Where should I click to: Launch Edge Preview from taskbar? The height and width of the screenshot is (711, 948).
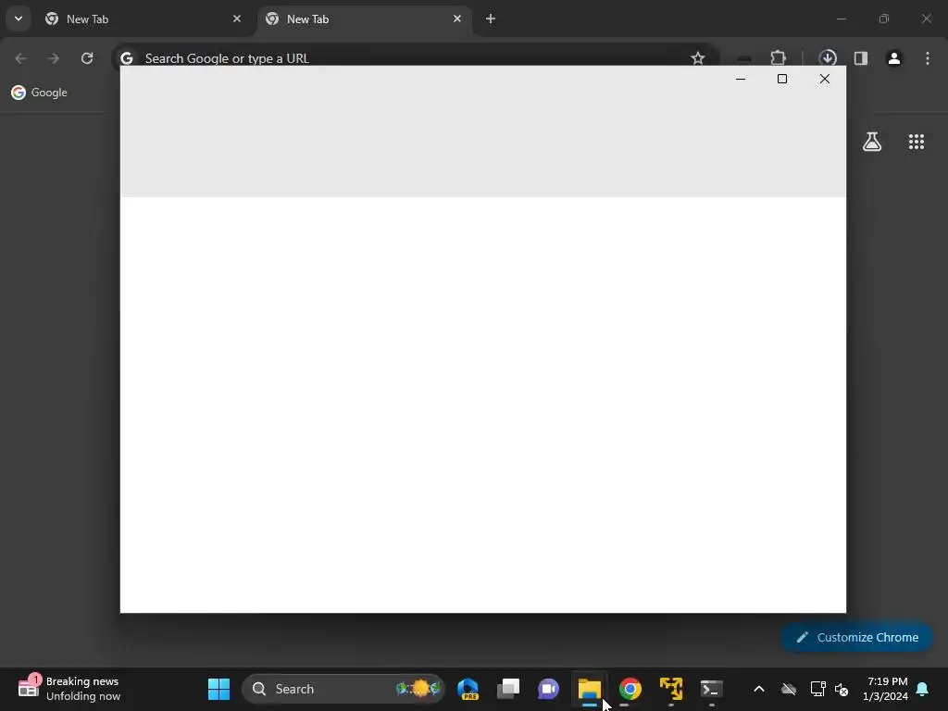pyautogui.click(x=468, y=689)
